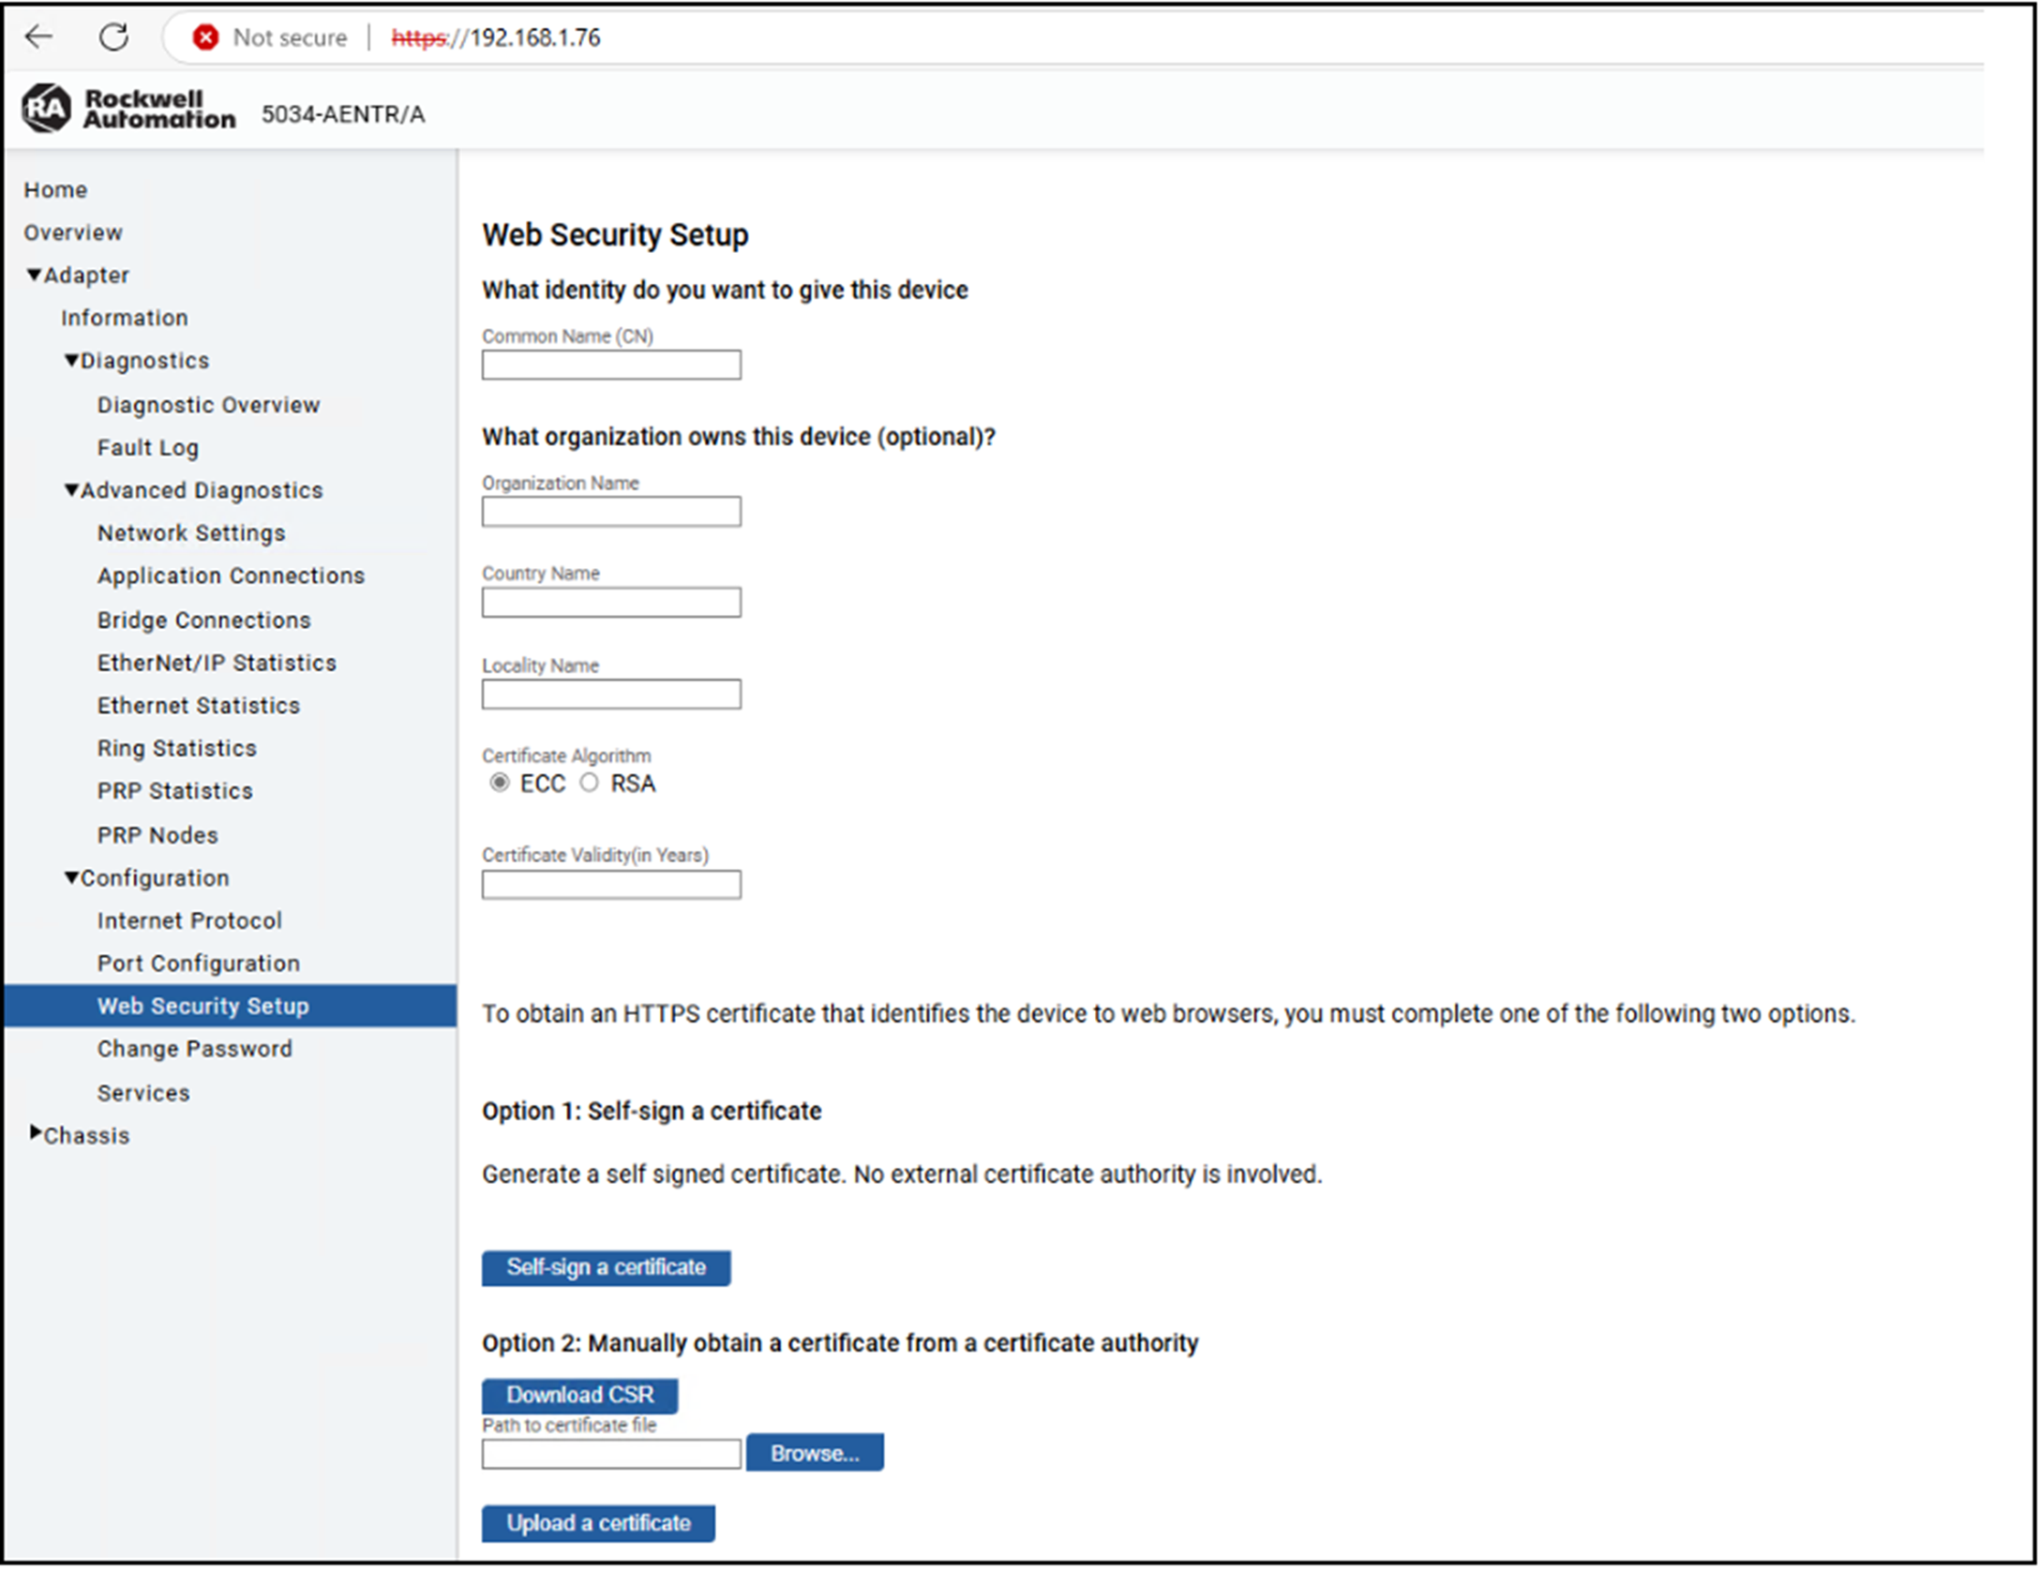Viewport: 2039px width, 1569px height.
Task: Open Bridge Connections
Action: (x=203, y=620)
